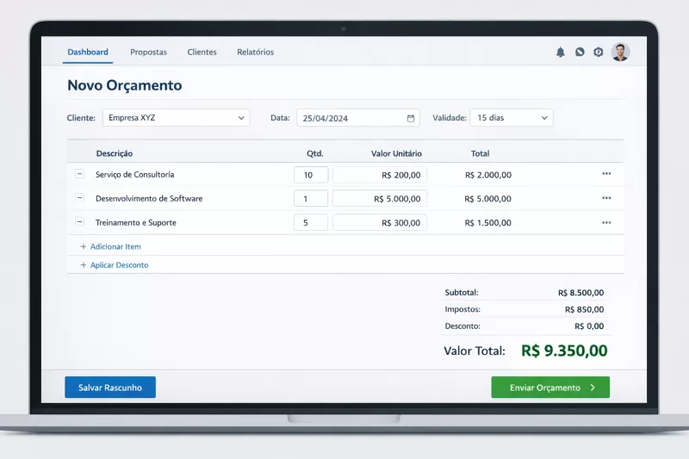The height and width of the screenshot is (459, 689).
Task: Expand the Cliente dropdown showing Empresa XYZ
Action: [177, 118]
